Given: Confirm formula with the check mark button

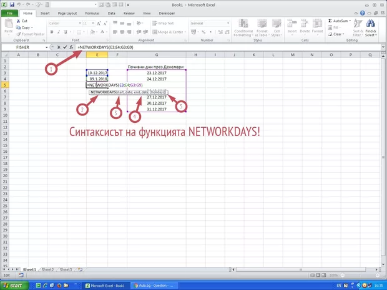Looking at the screenshot, I should click(x=65, y=47).
